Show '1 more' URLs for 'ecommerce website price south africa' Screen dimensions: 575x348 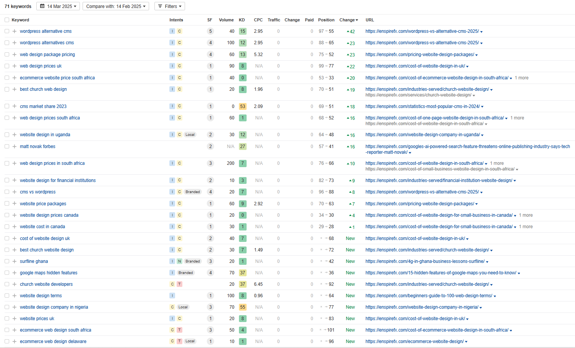[521, 78]
